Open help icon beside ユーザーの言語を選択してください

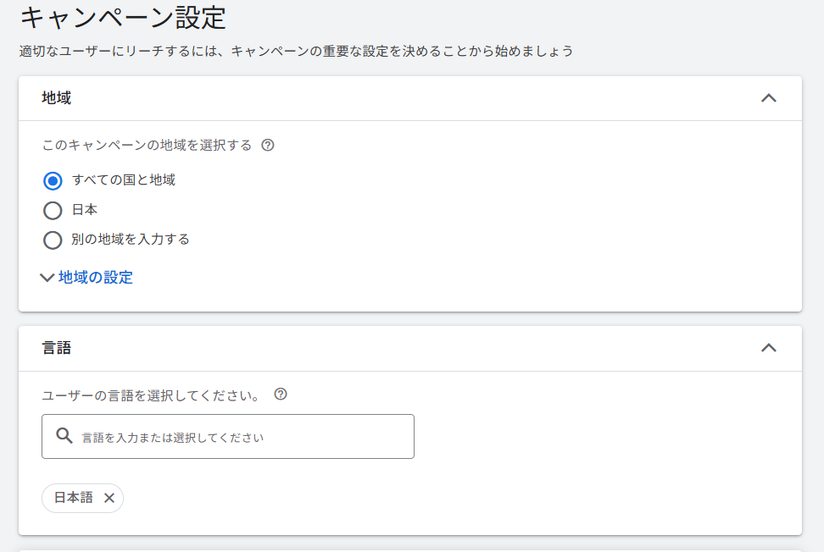[281, 395]
